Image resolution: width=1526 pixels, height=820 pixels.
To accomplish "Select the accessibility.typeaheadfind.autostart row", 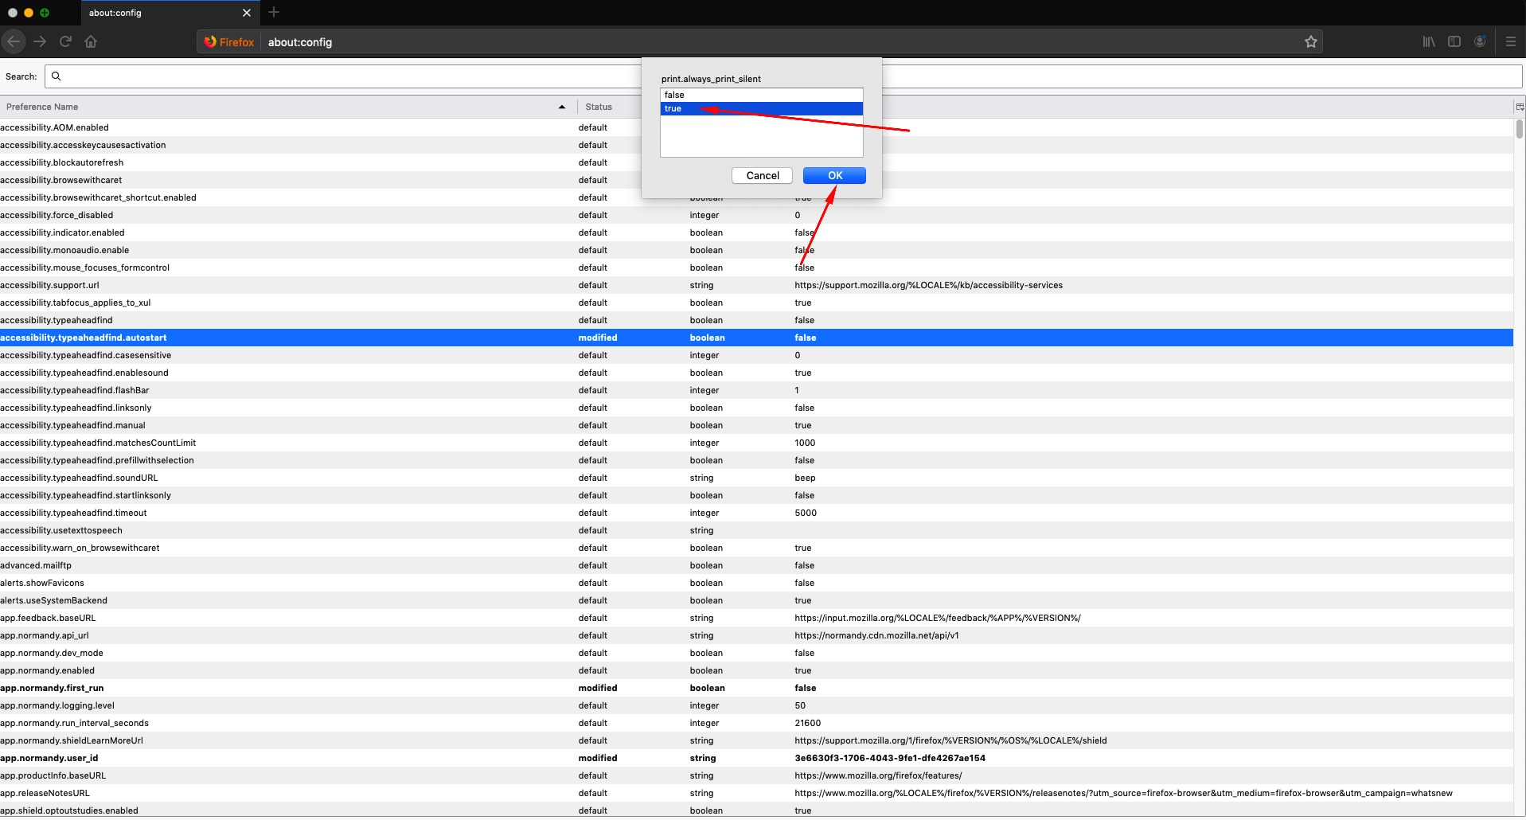I will pyautogui.click(x=756, y=338).
